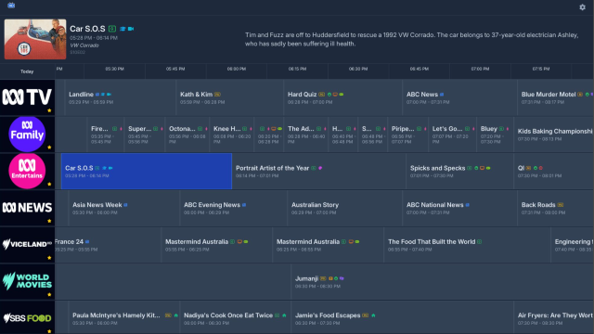Click the Today date selector

coord(27,71)
